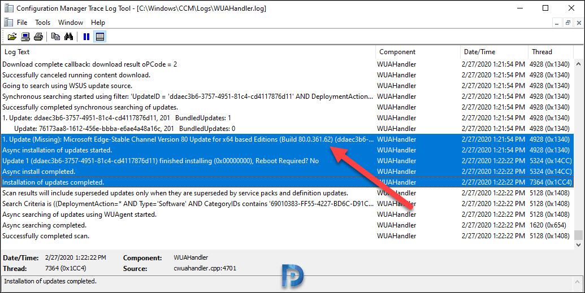This screenshot has width=585, height=293.
Task: Click the log list scroll down arrow
Action: (578, 245)
